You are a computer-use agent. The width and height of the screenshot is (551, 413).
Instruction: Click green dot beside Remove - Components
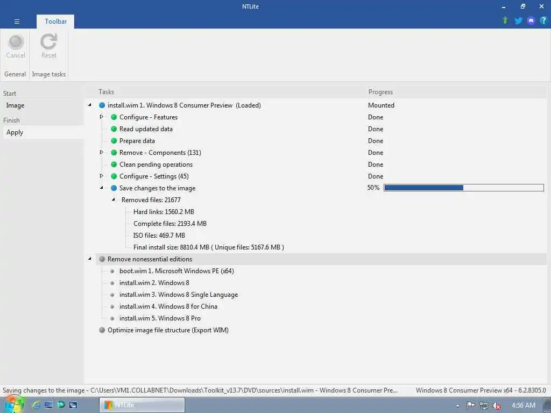(114, 153)
